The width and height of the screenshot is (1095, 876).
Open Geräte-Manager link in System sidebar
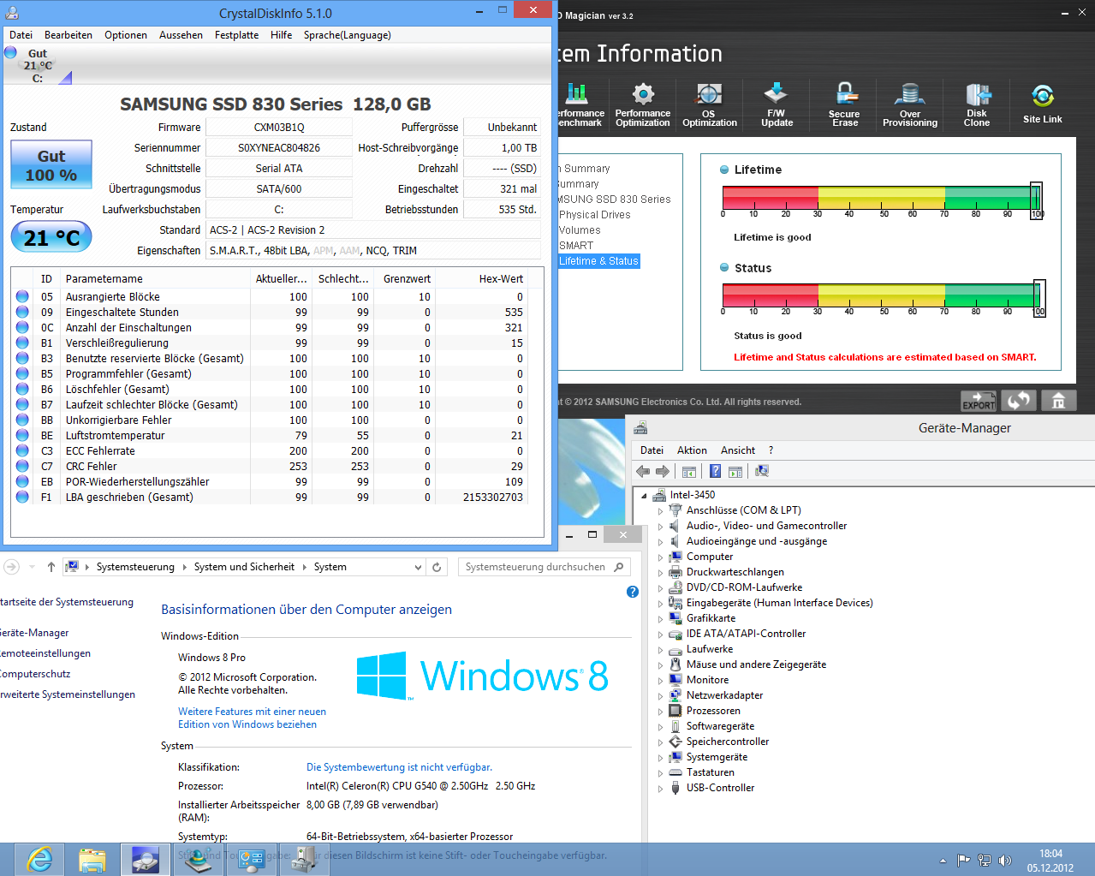pyautogui.click(x=34, y=633)
